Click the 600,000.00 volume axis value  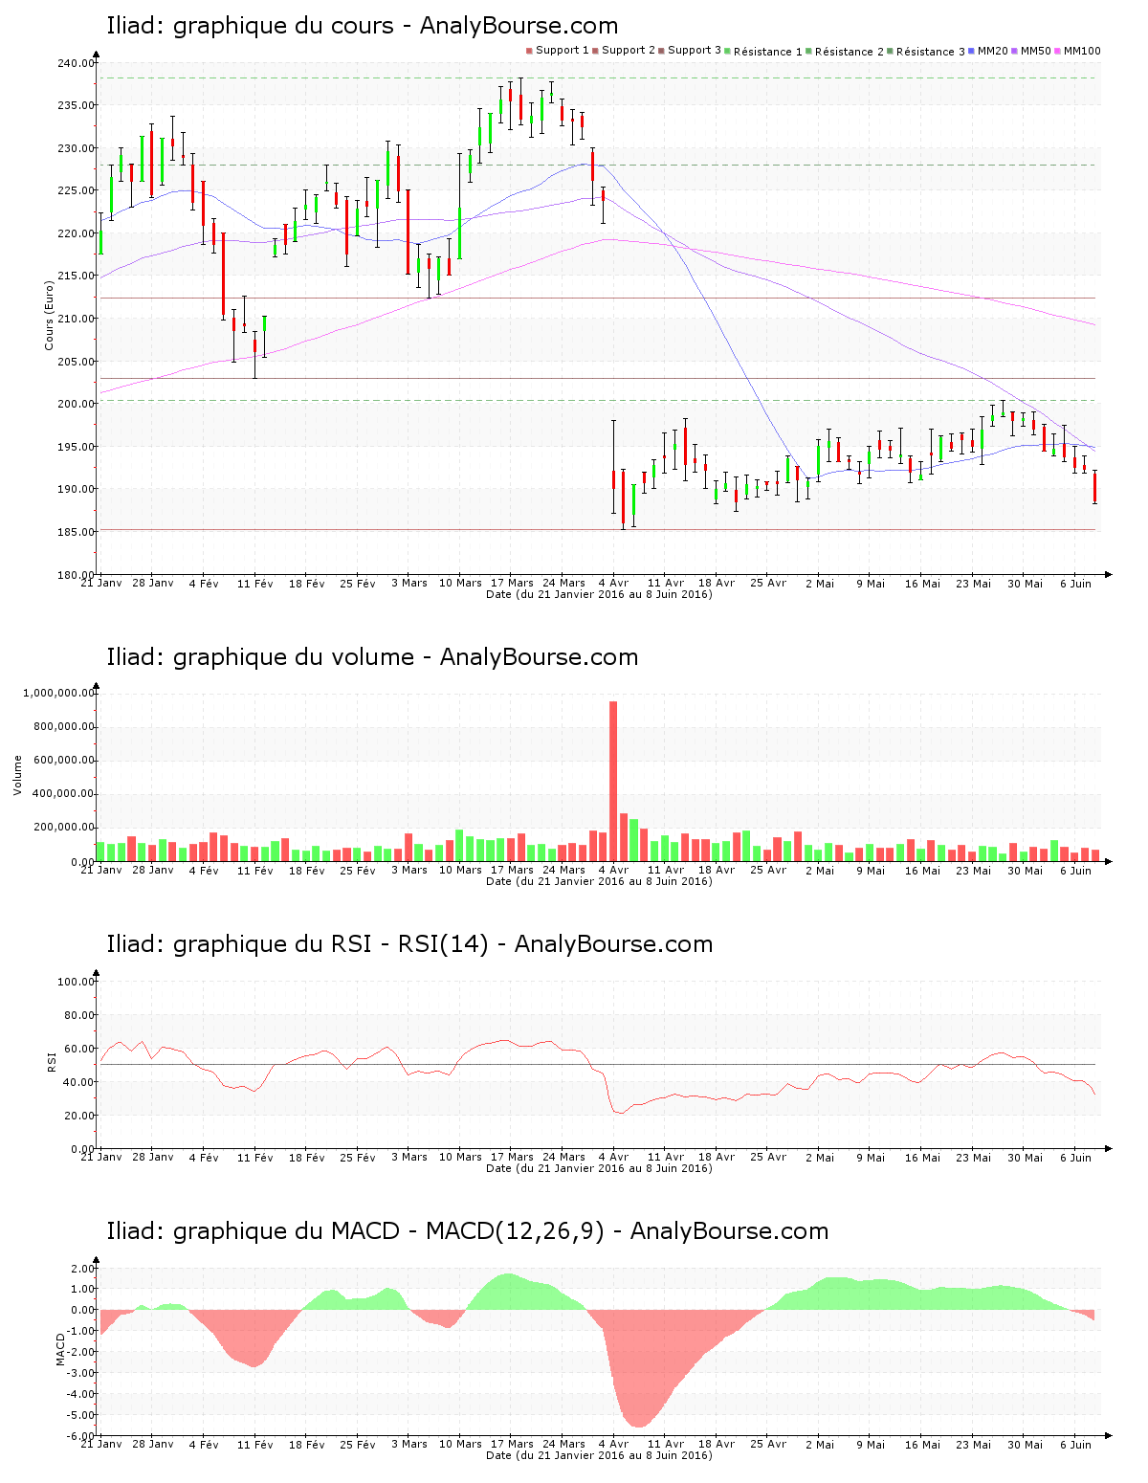coord(63,761)
